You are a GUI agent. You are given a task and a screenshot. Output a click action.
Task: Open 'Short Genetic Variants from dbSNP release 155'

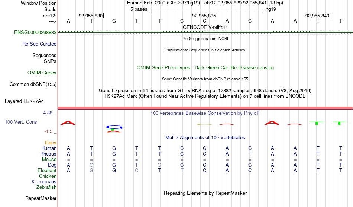coord(205,79)
